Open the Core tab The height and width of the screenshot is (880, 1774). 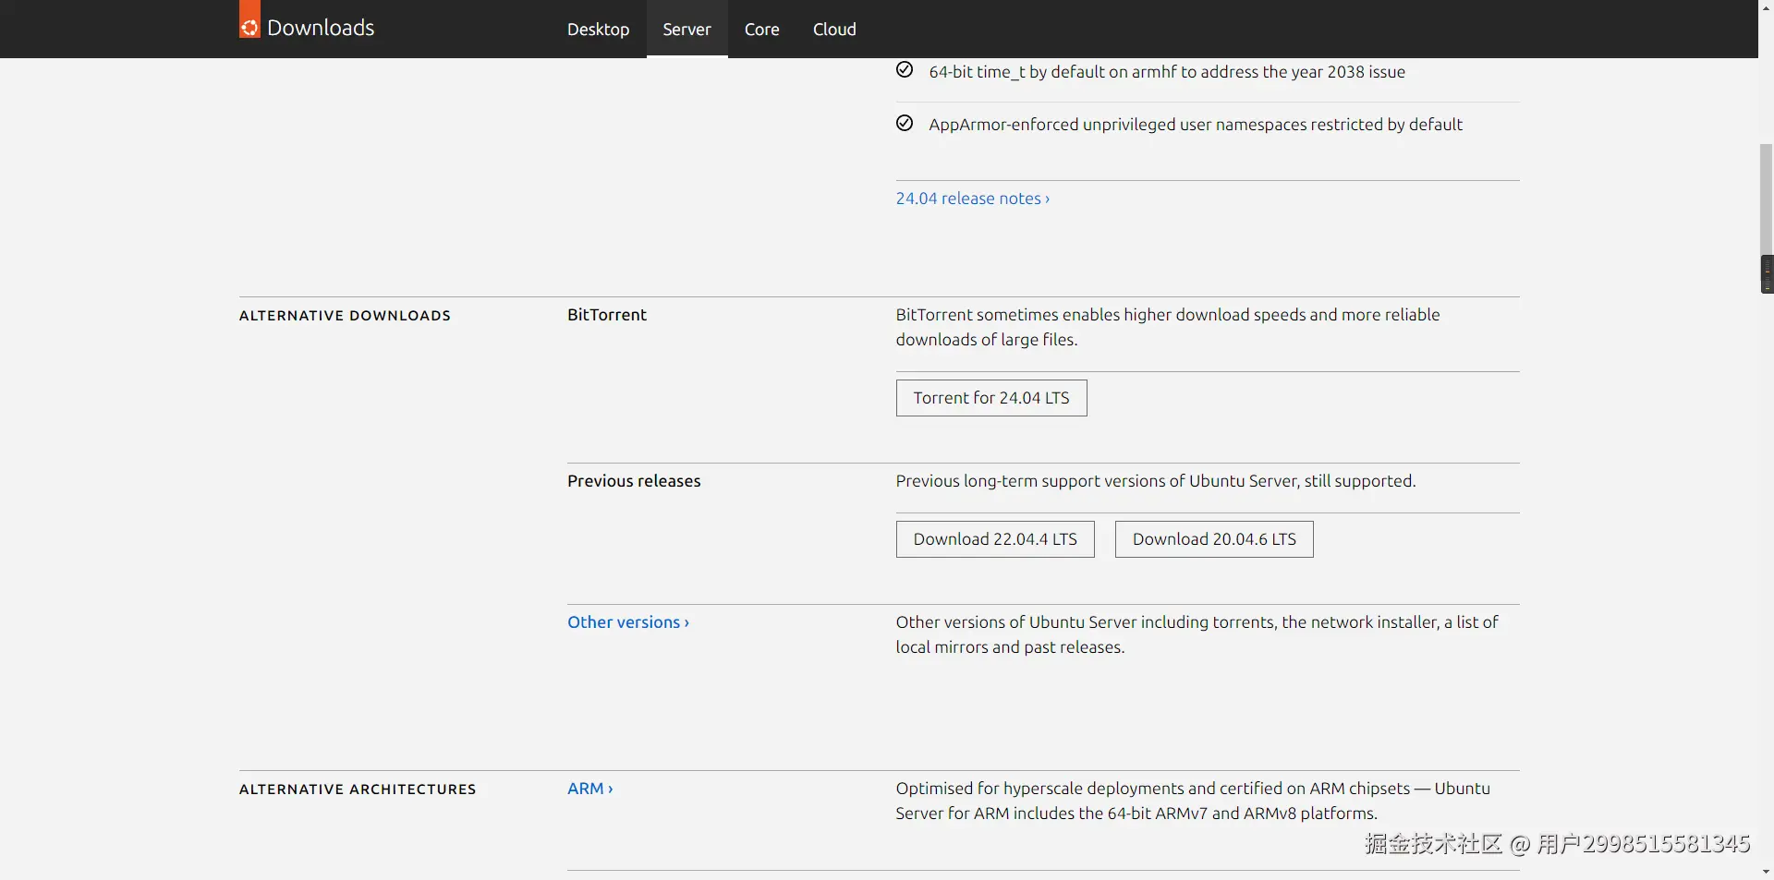pos(761,30)
